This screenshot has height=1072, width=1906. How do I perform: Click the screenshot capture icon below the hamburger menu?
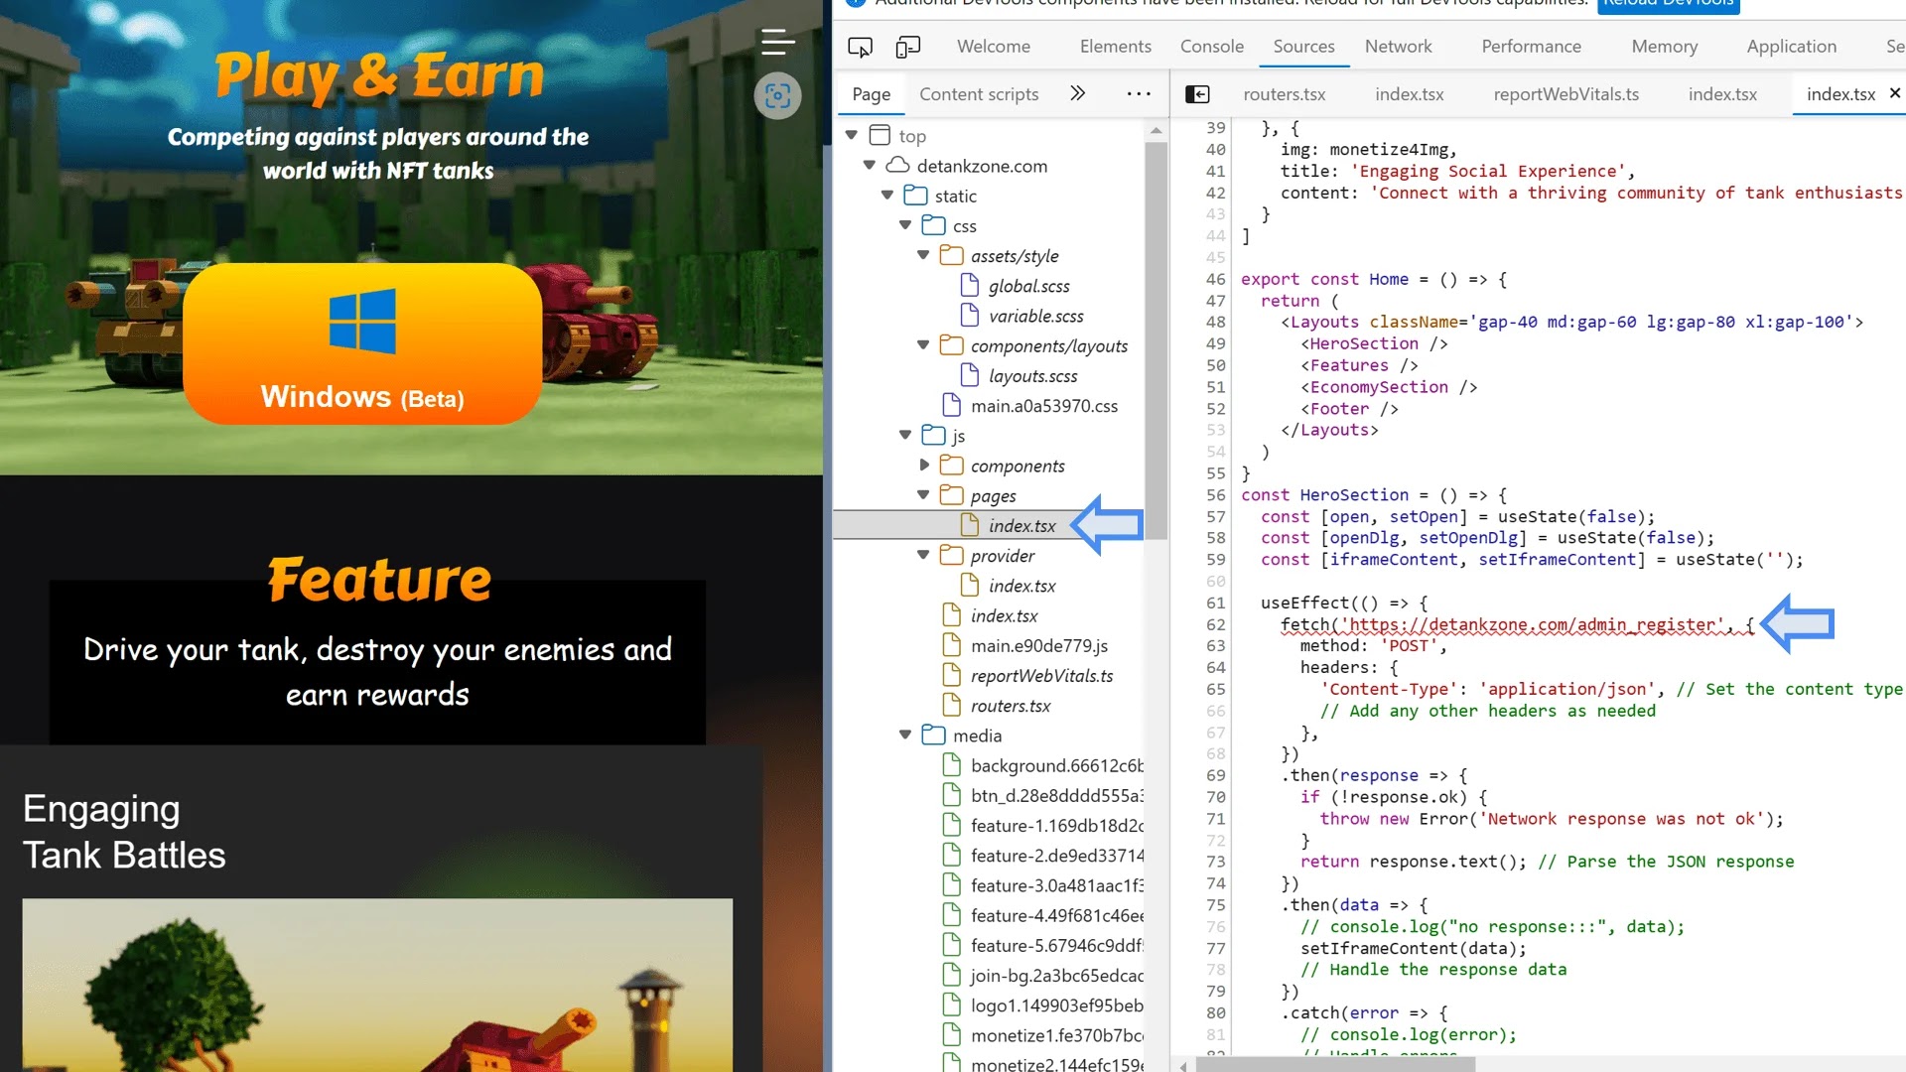point(777,96)
